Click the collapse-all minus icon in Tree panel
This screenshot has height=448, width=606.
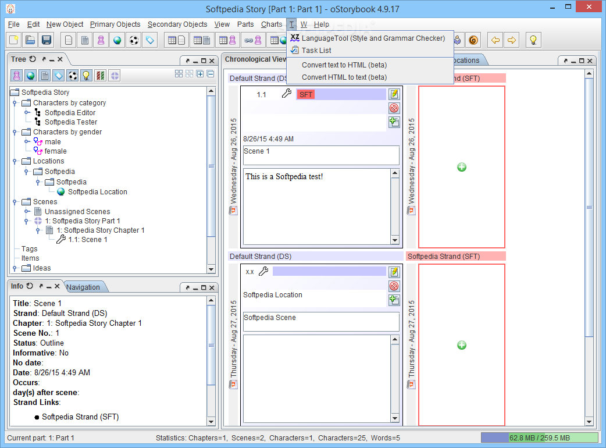point(211,74)
